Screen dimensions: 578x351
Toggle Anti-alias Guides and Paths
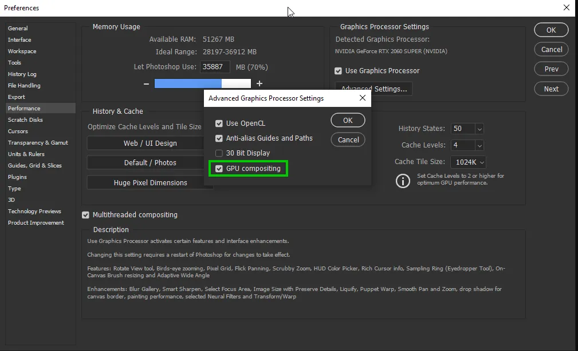coord(219,138)
